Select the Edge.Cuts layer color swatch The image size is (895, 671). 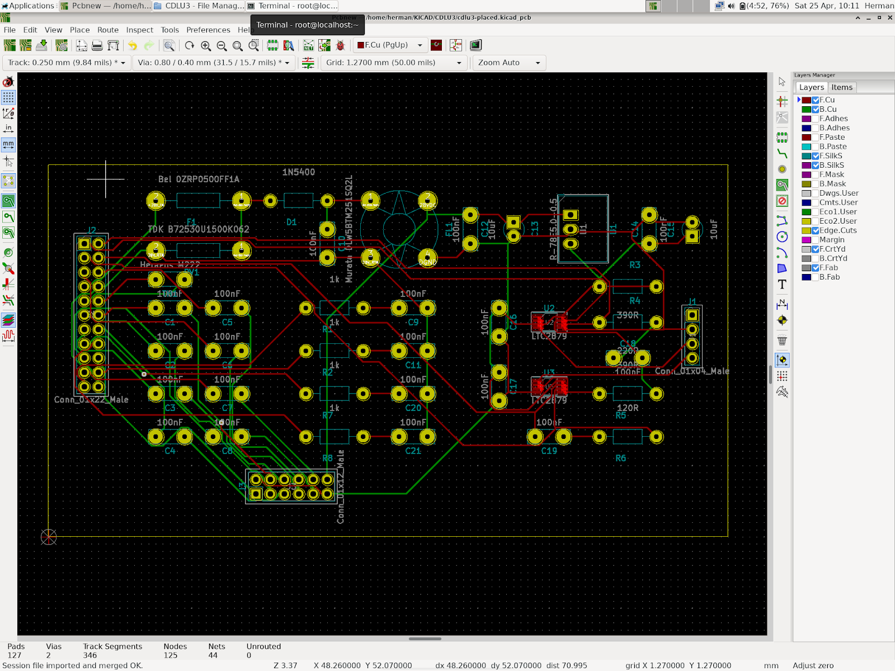(806, 230)
